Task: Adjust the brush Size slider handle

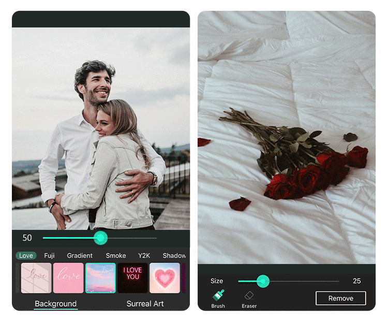Action: tap(263, 281)
